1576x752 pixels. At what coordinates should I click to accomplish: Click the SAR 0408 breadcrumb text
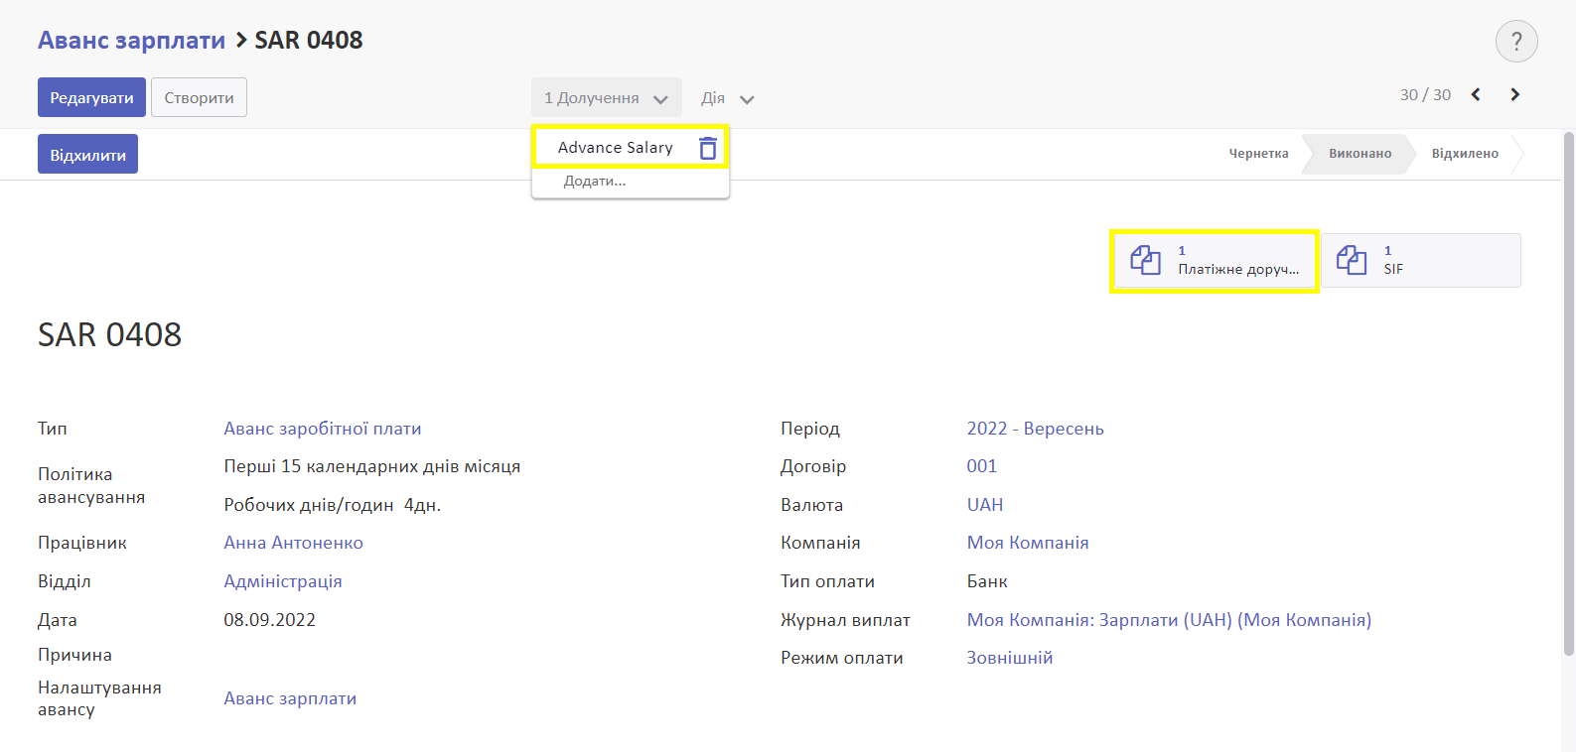309,41
